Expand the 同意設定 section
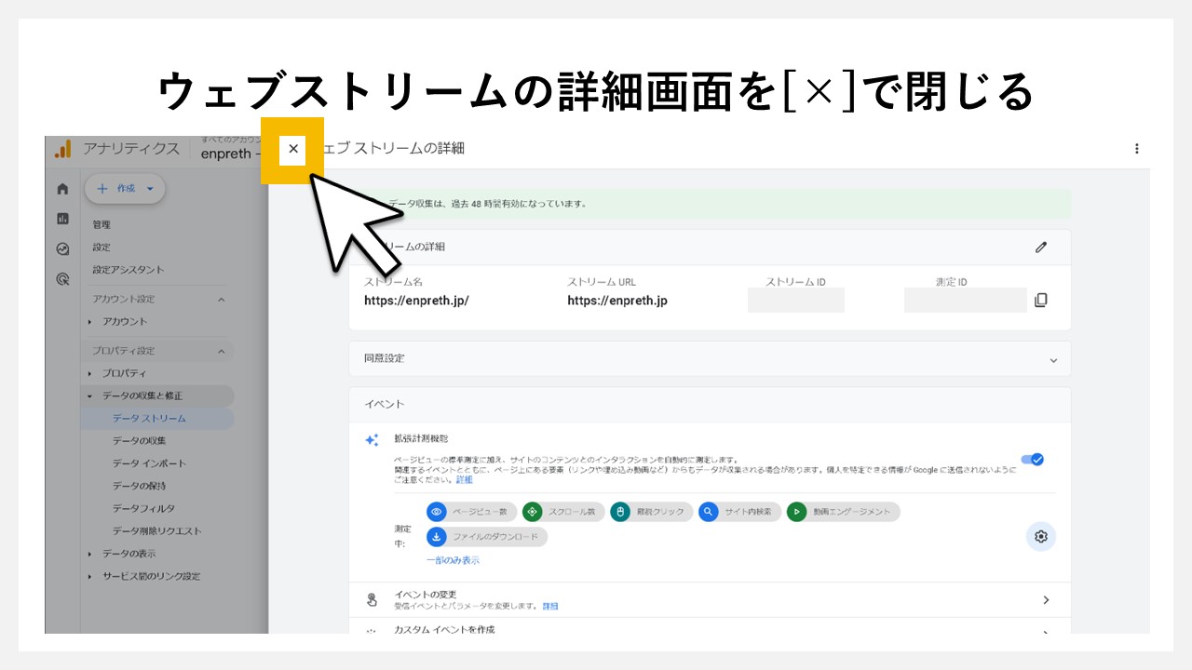Image resolution: width=1192 pixels, height=670 pixels. pos(1053,358)
